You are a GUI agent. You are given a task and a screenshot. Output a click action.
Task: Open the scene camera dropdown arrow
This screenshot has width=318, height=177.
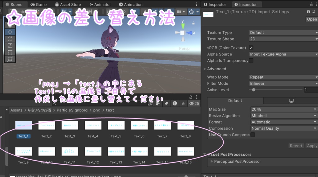(184, 12)
